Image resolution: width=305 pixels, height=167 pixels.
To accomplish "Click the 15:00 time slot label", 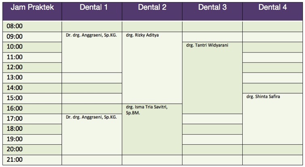I will click(x=15, y=98).
